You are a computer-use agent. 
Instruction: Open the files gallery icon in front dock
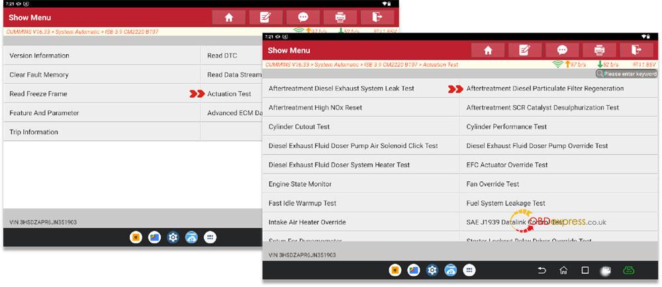click(414, 270)
